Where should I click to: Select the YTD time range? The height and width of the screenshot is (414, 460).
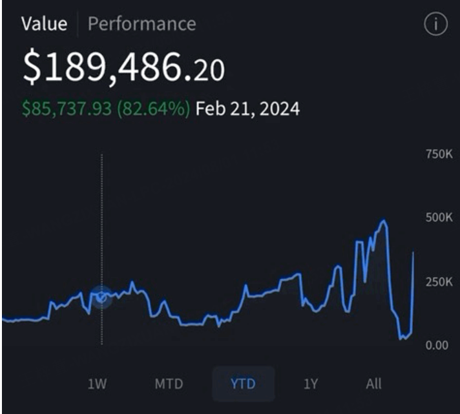point(243,384)
